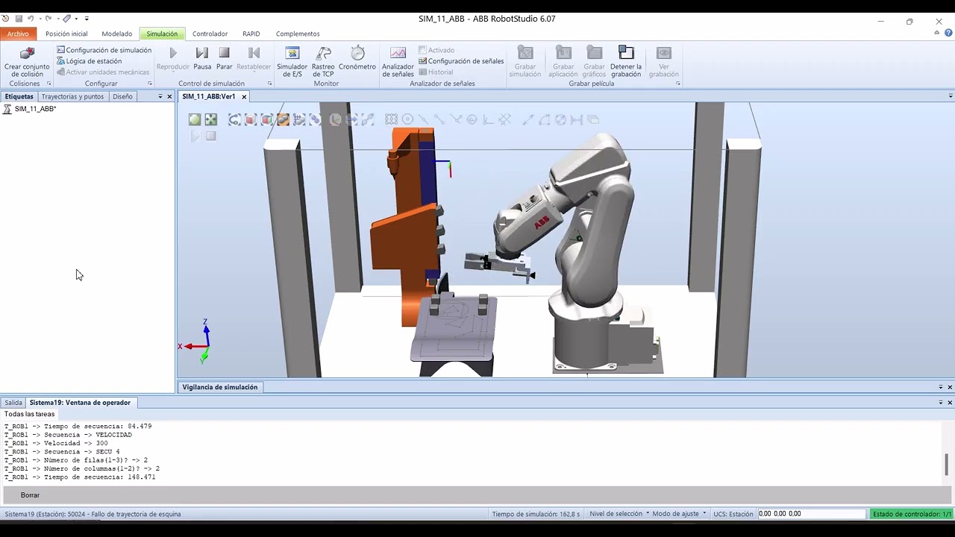
Task: Click status message Fallo de trayectoria de esquina
Action: (x=93, y=514)
